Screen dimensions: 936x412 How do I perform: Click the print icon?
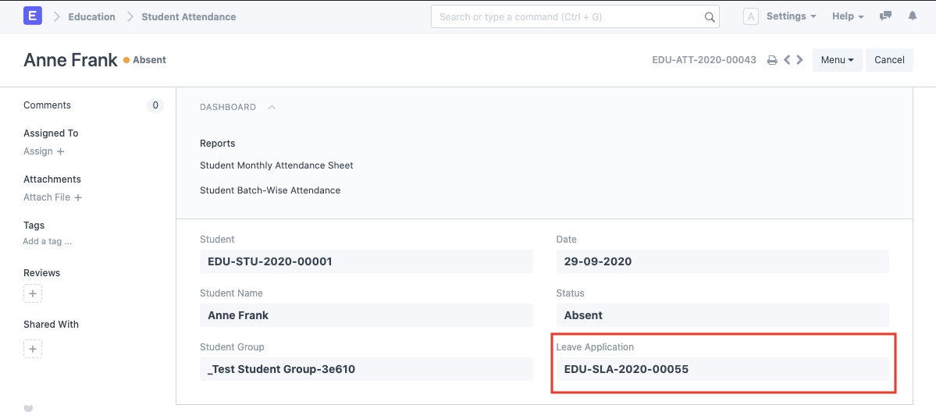(x=772, y=60)
